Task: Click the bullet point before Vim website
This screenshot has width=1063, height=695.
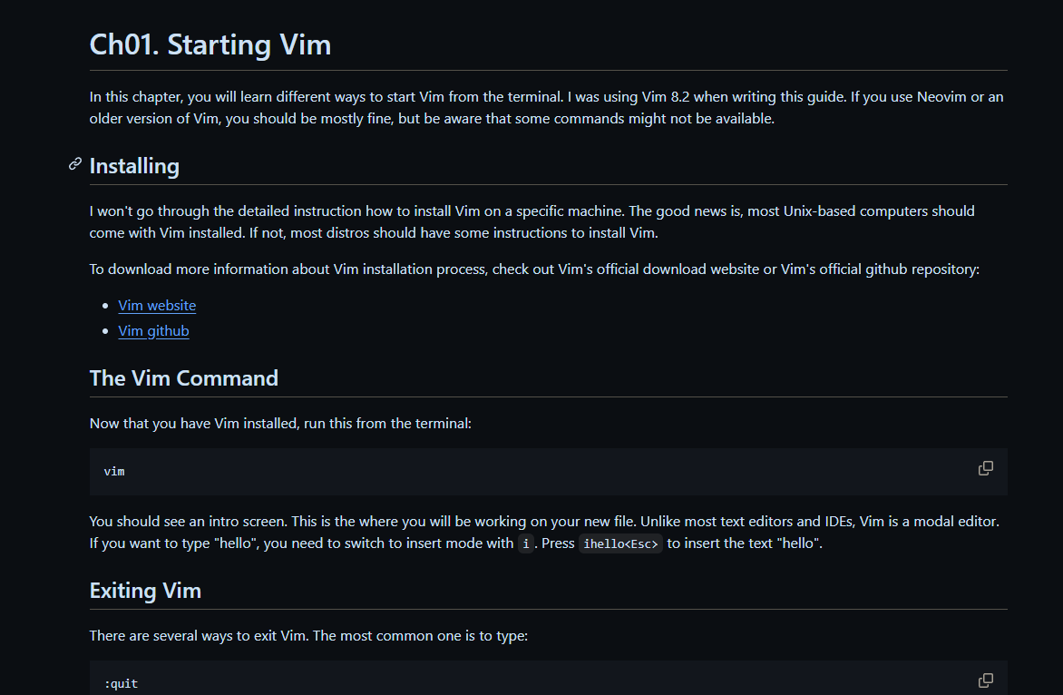Action: pos(105,307)
